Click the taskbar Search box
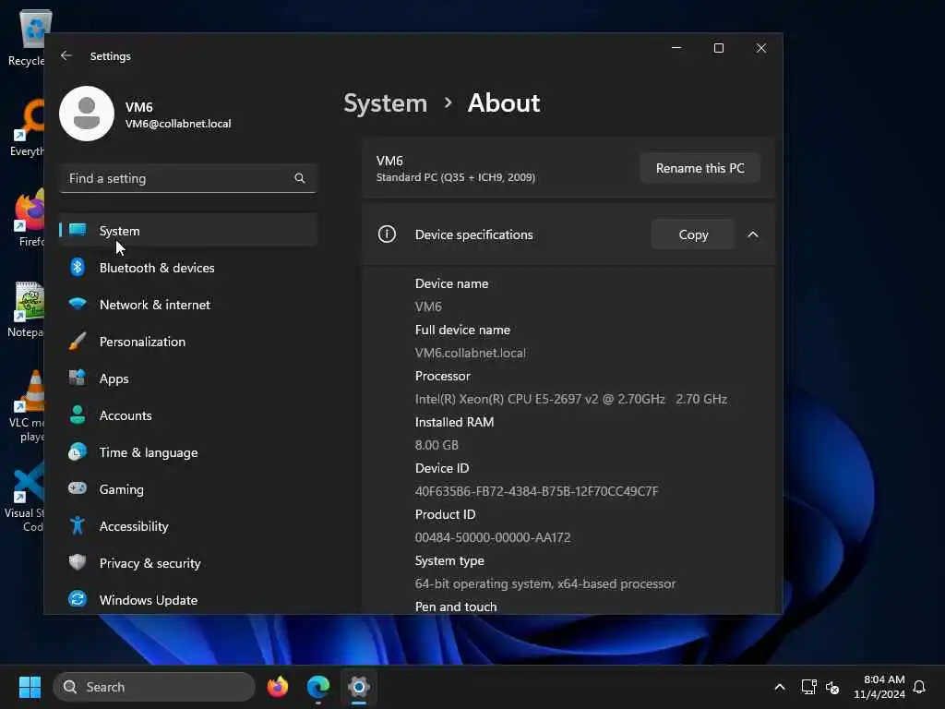945x709 pixels. click(x=154, y=687)
